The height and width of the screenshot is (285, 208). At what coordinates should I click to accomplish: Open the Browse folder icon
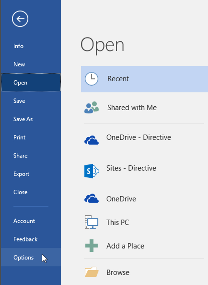[91, 272]
